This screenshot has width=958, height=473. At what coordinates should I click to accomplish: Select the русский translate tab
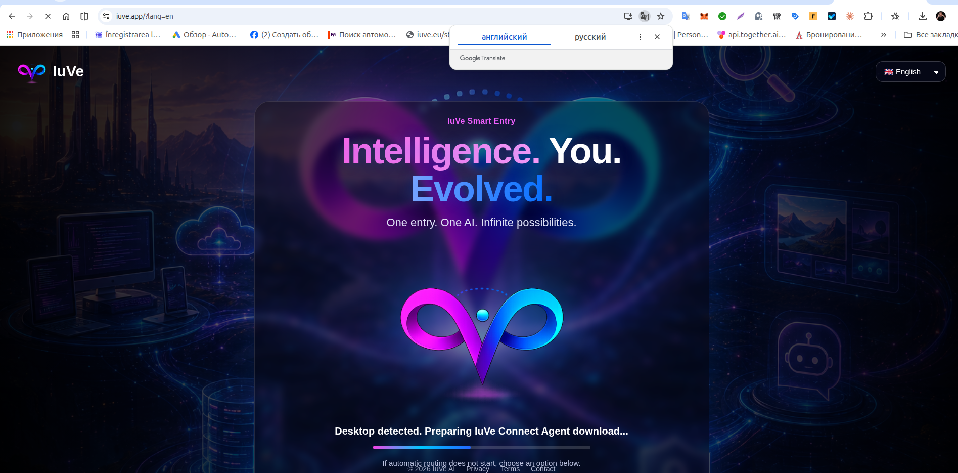coord(590,37)
